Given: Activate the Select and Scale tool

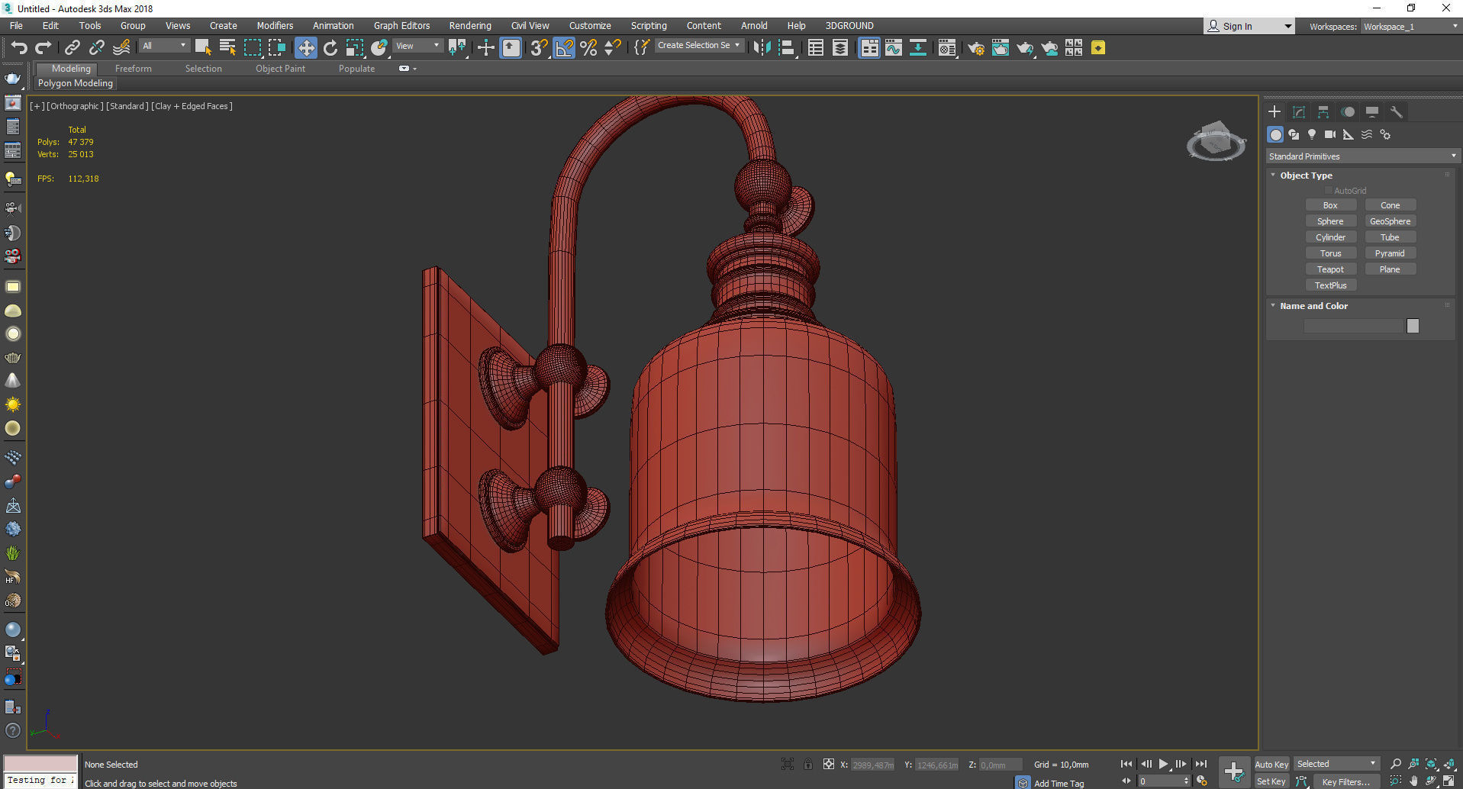Looking at the screenshot, I should click(355, 47).
